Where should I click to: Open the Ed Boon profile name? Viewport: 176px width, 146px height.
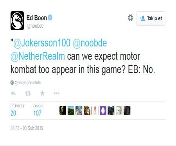click(x=37, y=18)
